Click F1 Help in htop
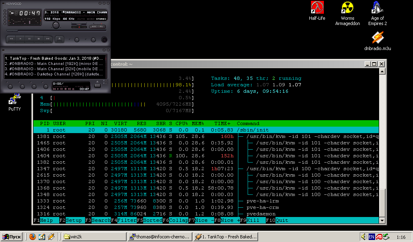Screen dimensions: 413x242 (x=46, y=220)
